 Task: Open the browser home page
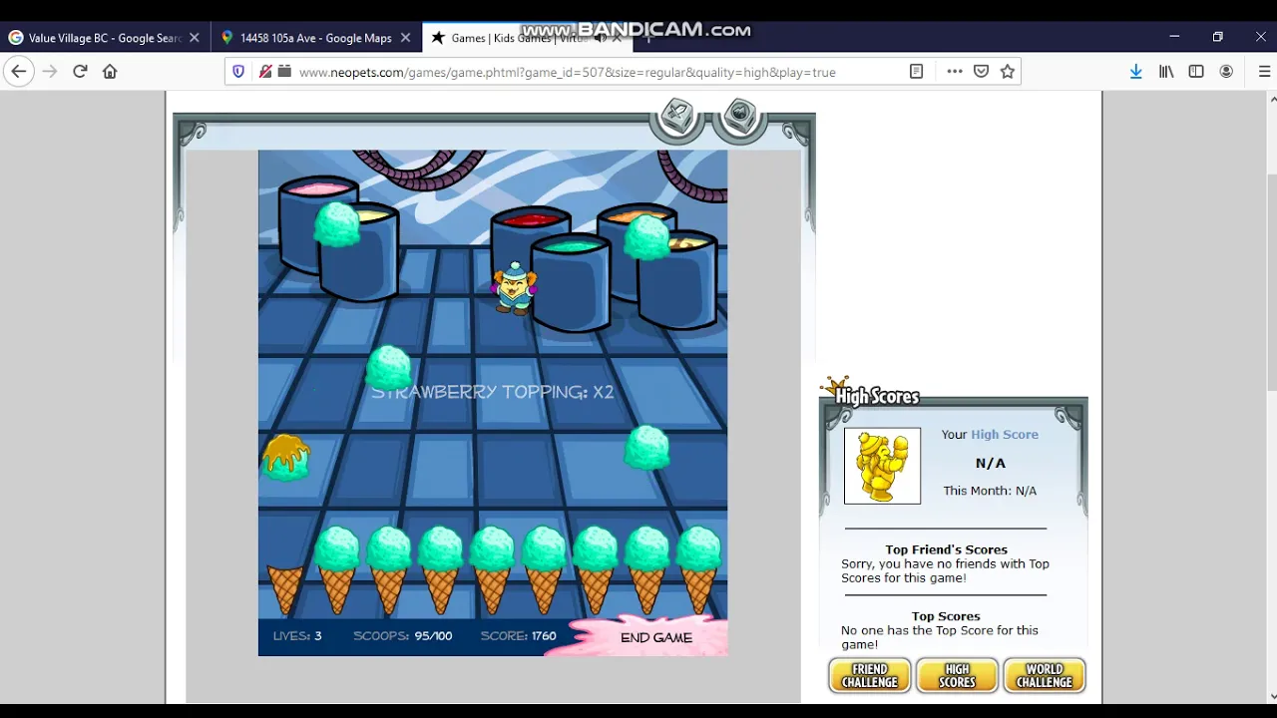pyautogui.click(x=110, y=71)
